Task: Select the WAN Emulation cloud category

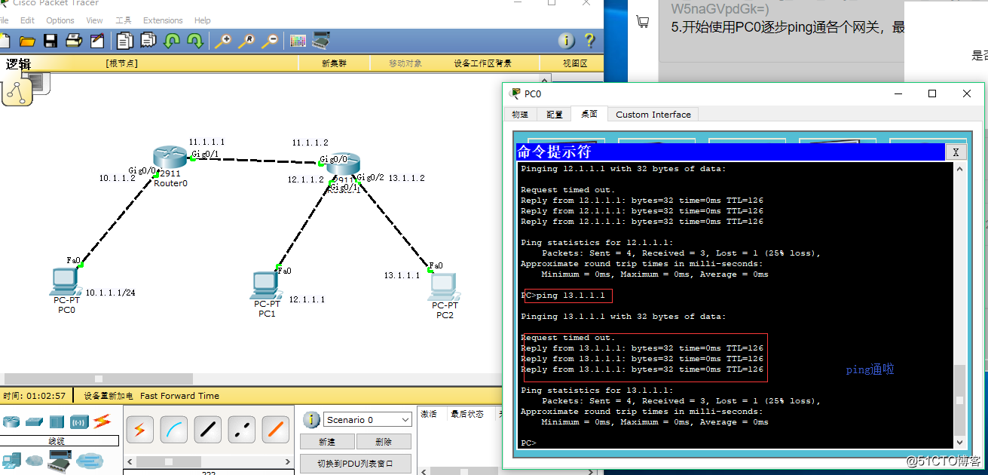Action: pyautogui.click(x=35, y=460)
